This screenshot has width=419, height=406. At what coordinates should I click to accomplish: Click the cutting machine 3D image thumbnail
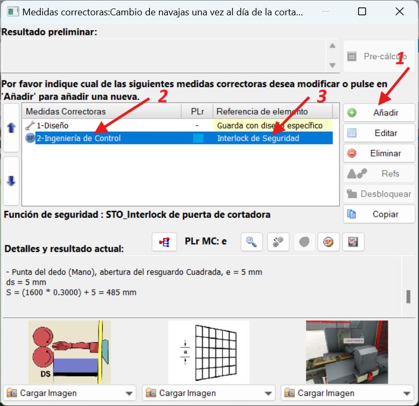347,352
